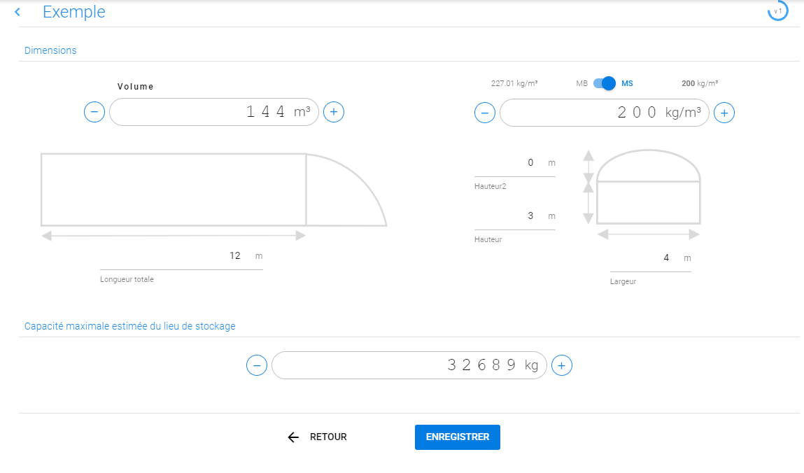Click the cross-section width and height diagram
This screenshot has height=473, width=804.
[x=642, y=195]
